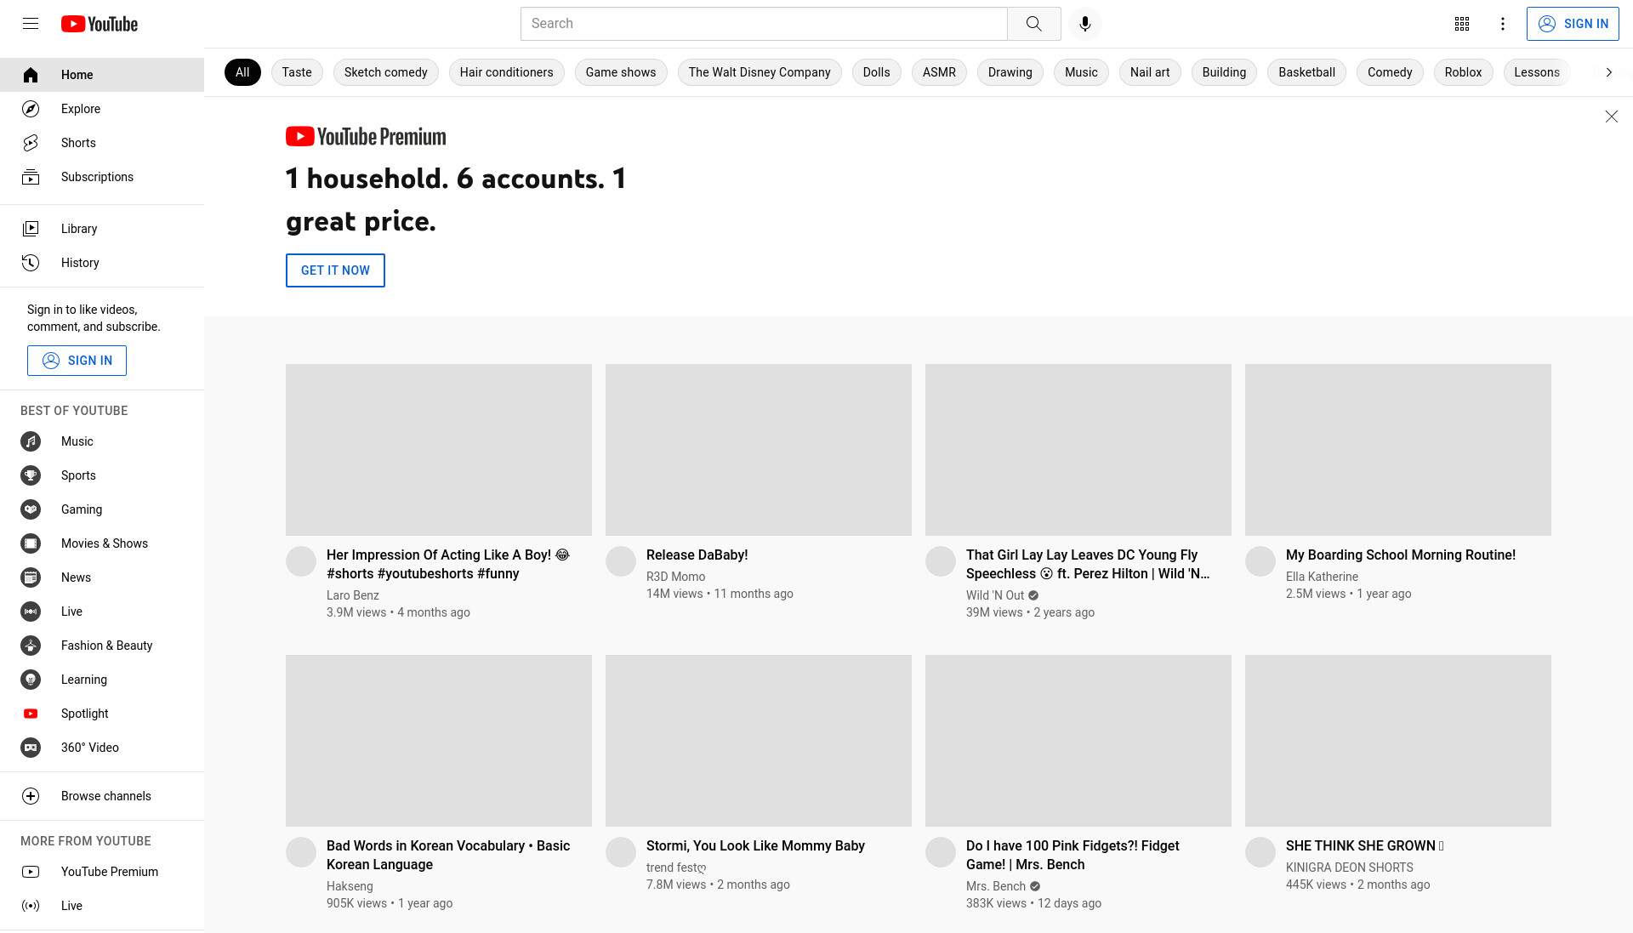Open News under Best of YouTube
The width and height of the screenshot is (1633, 933).
tap(102, 577)
